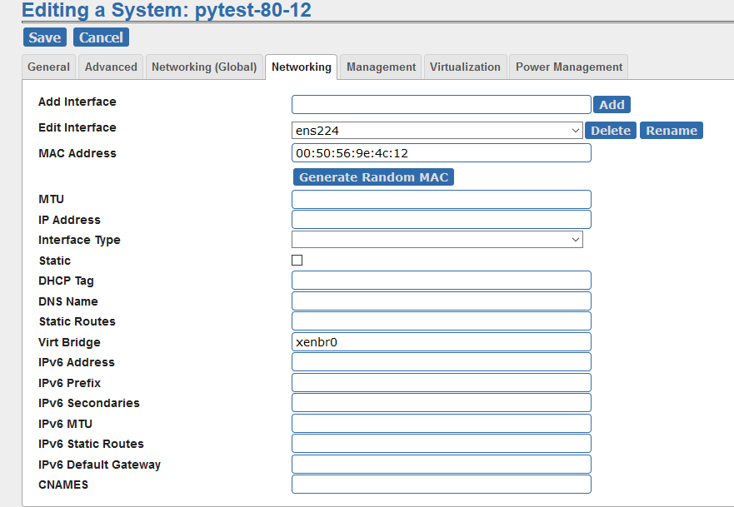The height and width of the screenshot is (507, 734).
Task: Click the IPv6 Default Gateway field
Action: coord(441,465)
